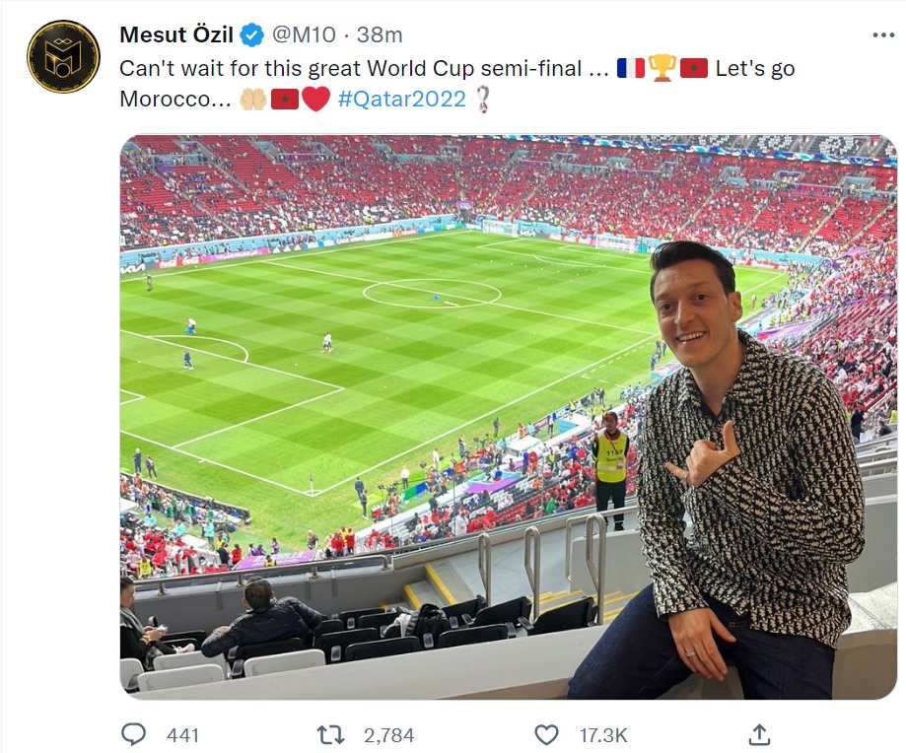Open the stadium photo in full view
The height and width of the screenshot is (753, 906).
tap(508, 416)
